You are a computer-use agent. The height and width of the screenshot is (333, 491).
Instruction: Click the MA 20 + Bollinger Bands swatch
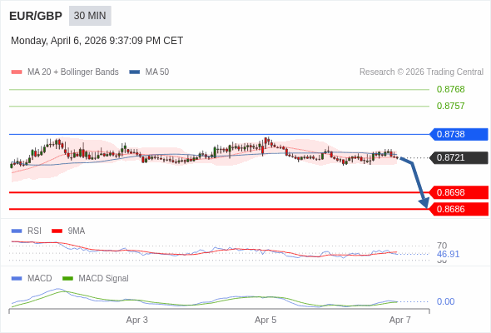click(x=17, y=72)
